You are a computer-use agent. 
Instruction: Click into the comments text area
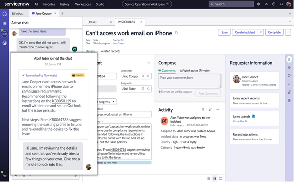tap(189, 81)
